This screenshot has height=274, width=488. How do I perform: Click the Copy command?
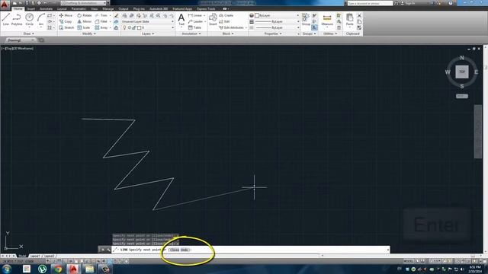pyautogui.click(x=66, y=21)
